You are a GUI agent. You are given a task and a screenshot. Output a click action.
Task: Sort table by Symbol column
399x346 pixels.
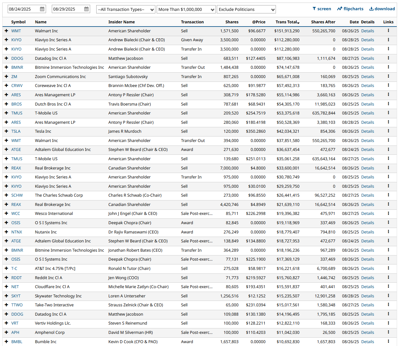pyautogui.click(x=18, y=22)
